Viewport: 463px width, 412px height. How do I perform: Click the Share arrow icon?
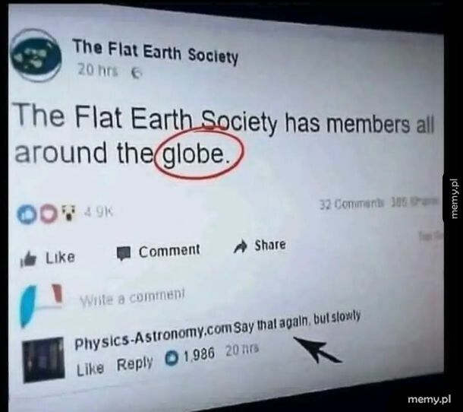tap(240, 248)
